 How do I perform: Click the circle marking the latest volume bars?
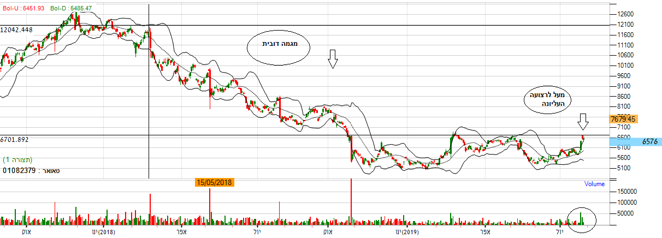[582, 217]
